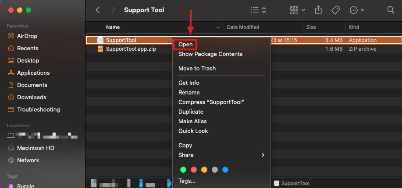The image size is (402, 188).
Task: Choose Move to Trash
Action: click(197, 68)
